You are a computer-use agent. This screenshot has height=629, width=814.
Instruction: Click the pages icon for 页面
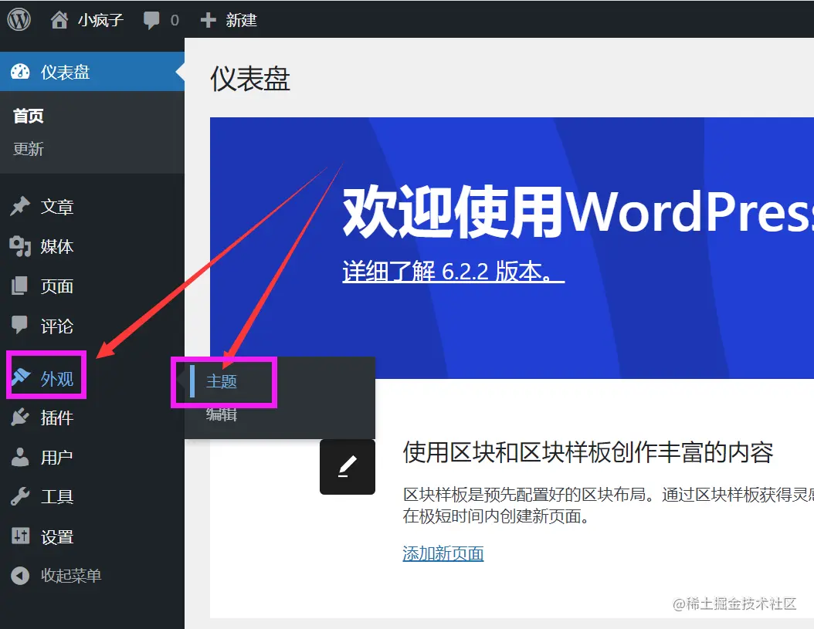pyautogui.click(x=20, y=286)
